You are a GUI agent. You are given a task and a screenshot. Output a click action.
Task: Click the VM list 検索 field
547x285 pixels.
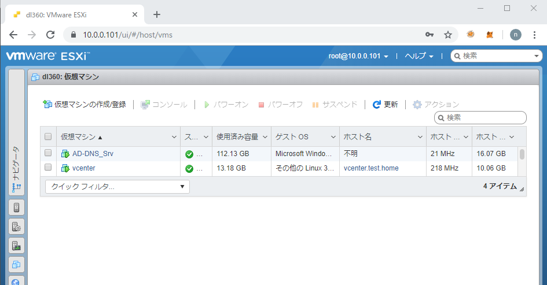(x=480, y=118)
